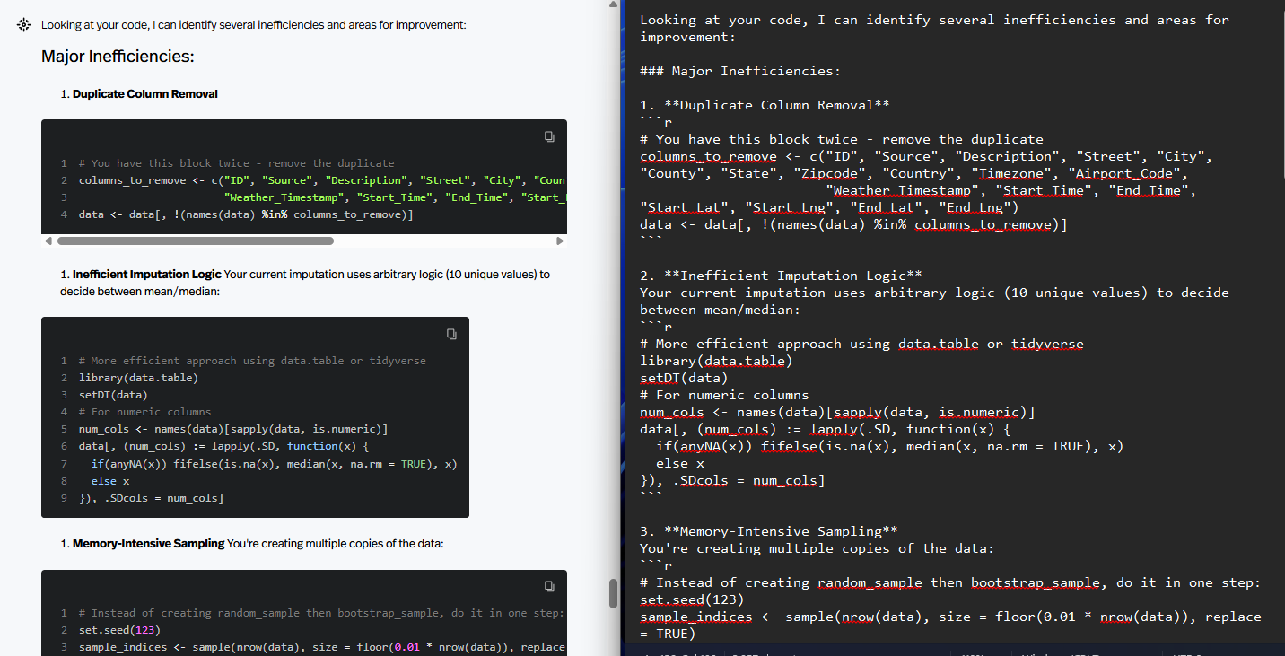Copy the data.table imputation code block
The width and height of the screenshot is (1285, 656).
pyautogui.click(x=451, y=334)
